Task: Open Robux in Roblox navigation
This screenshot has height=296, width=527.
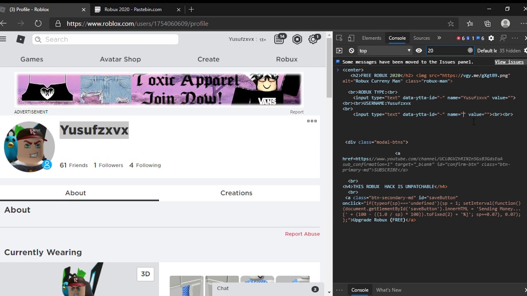Action: coord(287,59)
